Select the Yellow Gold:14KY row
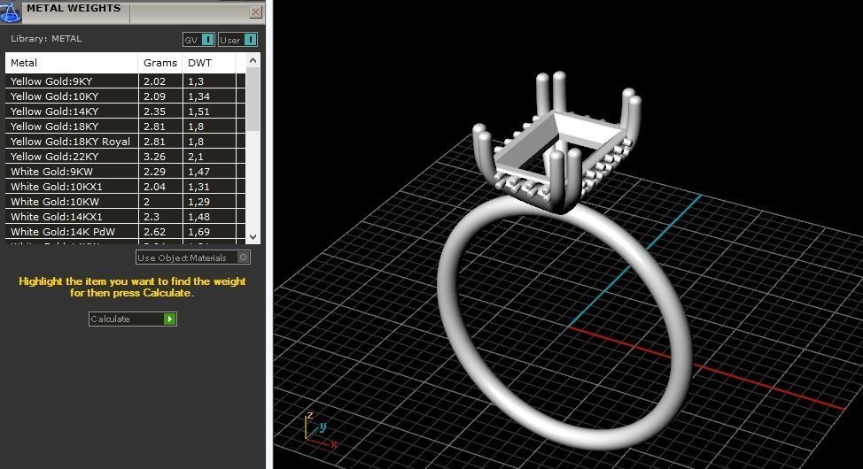Viewport: 863px width, 469px height. click(126, 111)
